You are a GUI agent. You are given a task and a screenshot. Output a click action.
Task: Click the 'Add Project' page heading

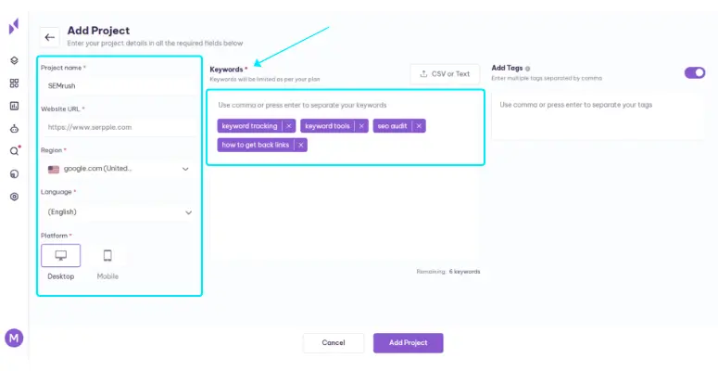point(98,31)
